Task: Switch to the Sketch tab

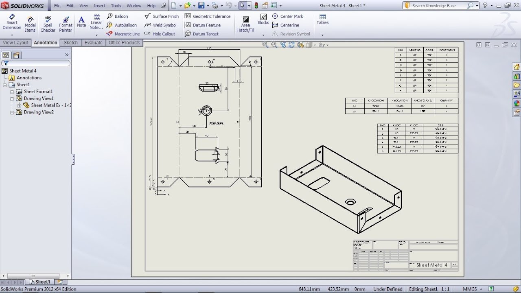Action: pos(70,43)
